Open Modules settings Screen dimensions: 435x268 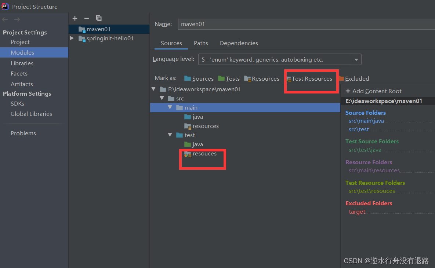click(x=34, y=52)
